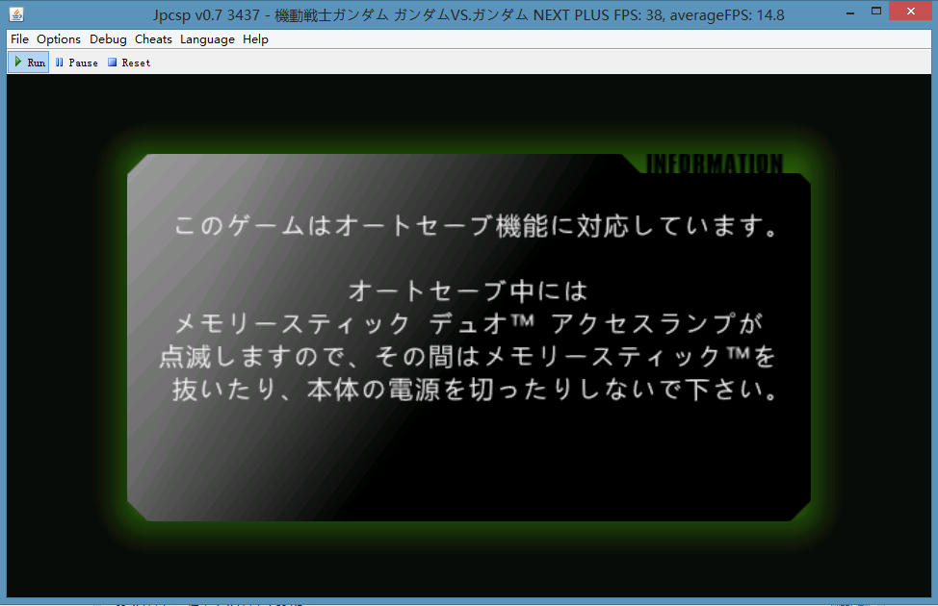Click the first line of autosave notice
Viewport: 938px width, 606px height.
click(x=476, y=228)
